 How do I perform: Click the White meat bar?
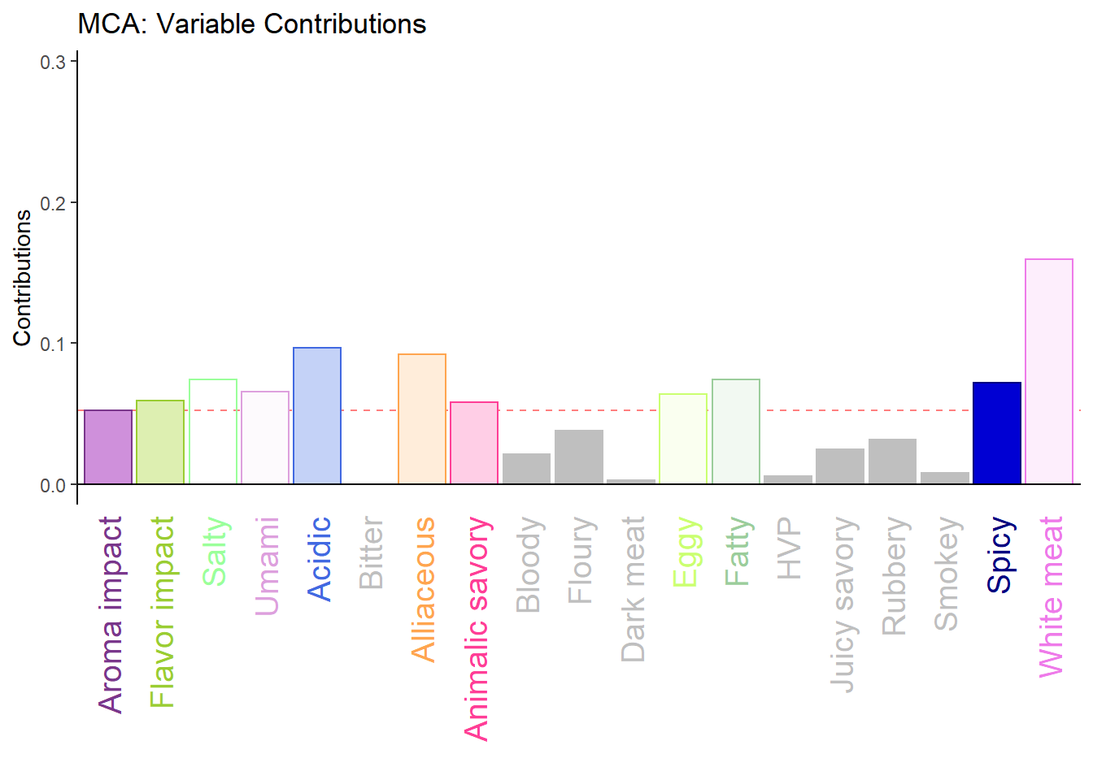pyautogui.click(x=1049, y=371)
